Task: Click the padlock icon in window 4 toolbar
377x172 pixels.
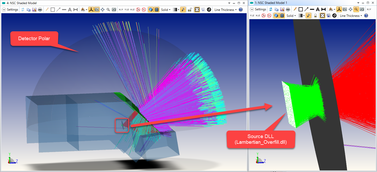Action: coord(190,10)
